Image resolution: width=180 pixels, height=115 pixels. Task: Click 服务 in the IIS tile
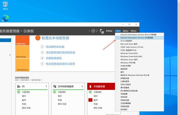pyautogui.click(x=24, y=100)
